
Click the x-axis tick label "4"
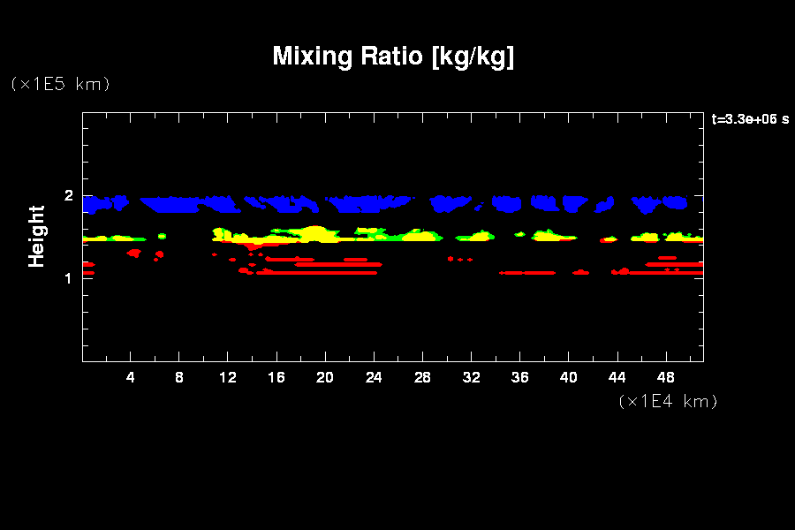click(131, 377)
